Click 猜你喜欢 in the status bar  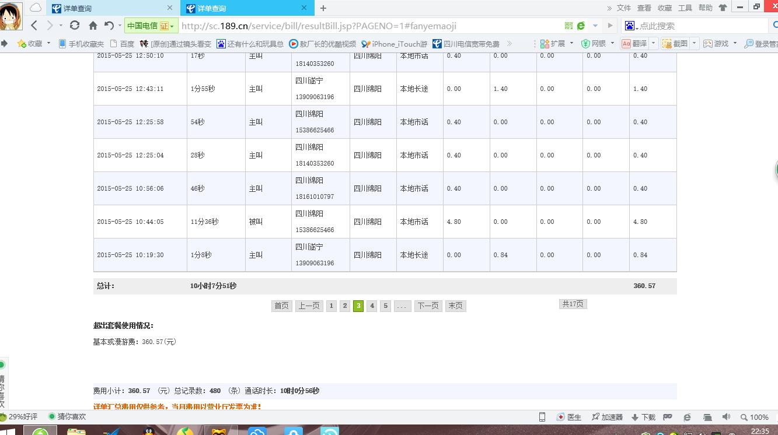coord(67,417)
